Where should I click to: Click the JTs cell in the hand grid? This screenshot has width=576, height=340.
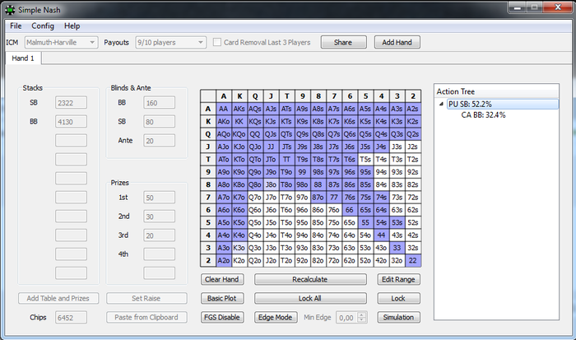(x=286, y=147)
